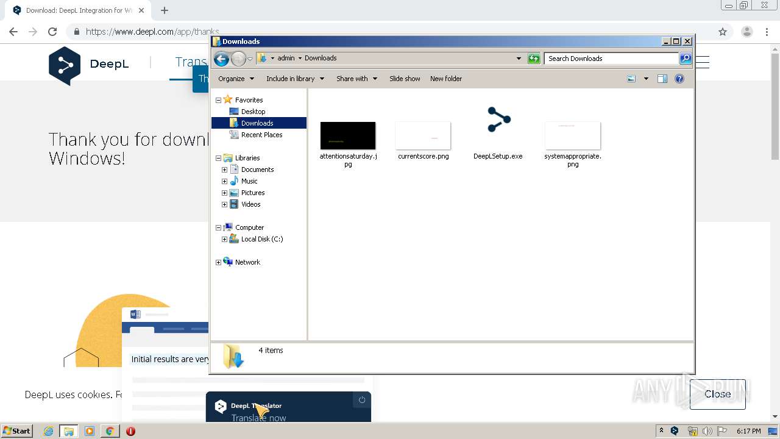The width and height of the screenshot is (780, 439).
Task: Select currentscore.png thumbnail
Action: (423, 135)
